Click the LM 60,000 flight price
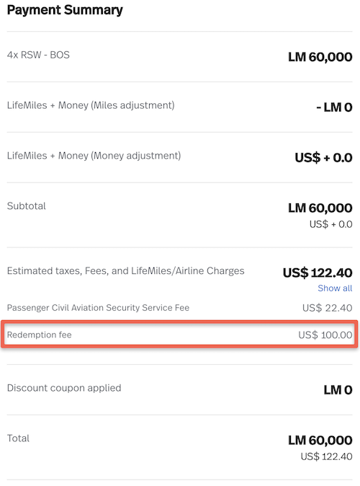Viewport: 360px width, 486px height. pos(320,57)
